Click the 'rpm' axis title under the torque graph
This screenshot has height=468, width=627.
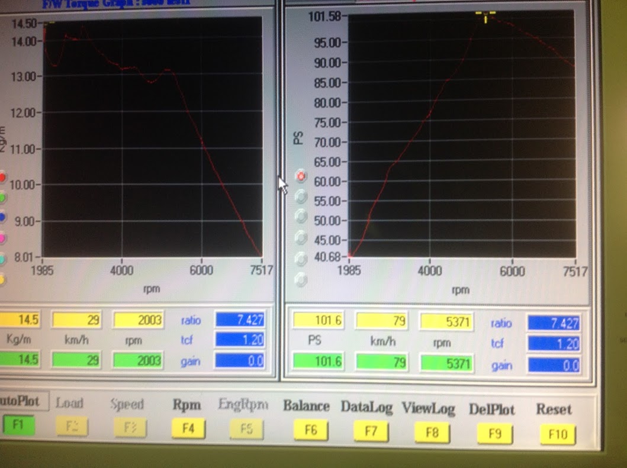coord(152,289)
